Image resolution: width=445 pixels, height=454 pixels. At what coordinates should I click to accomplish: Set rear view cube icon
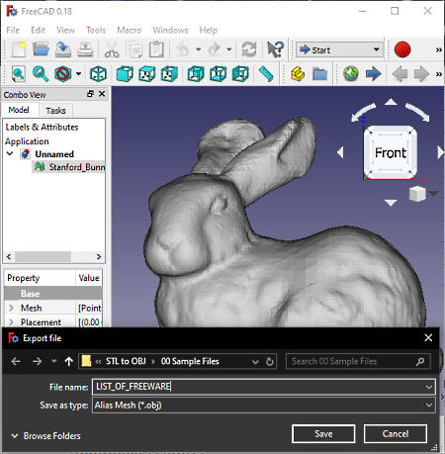[196, 74]
